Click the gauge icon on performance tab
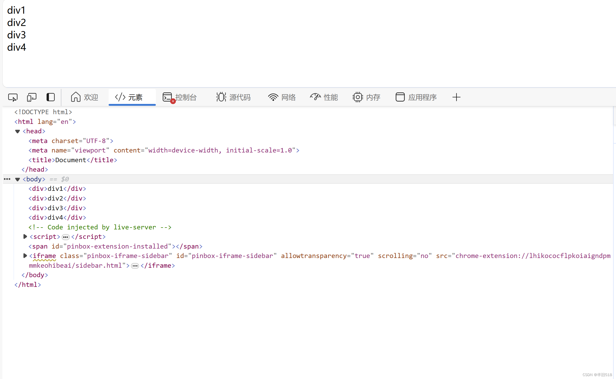616x379 pixels. 315,97
